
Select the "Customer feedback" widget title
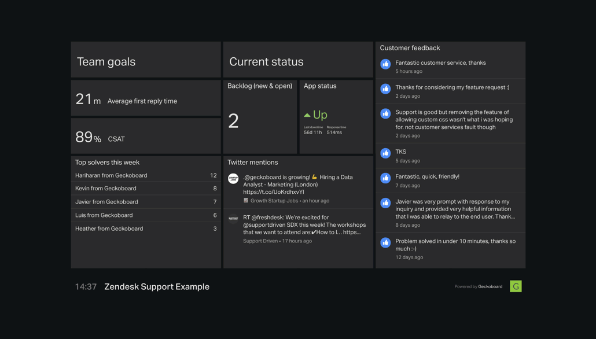410,48
